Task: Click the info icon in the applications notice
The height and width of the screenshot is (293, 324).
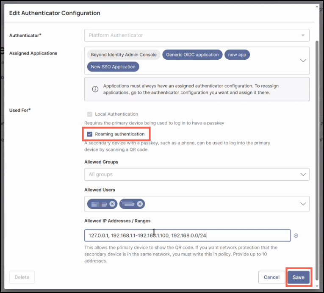Action: [x=95, y=89]
